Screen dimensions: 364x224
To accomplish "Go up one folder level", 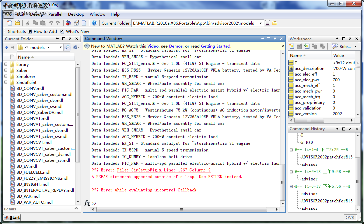I will point(275,23).
